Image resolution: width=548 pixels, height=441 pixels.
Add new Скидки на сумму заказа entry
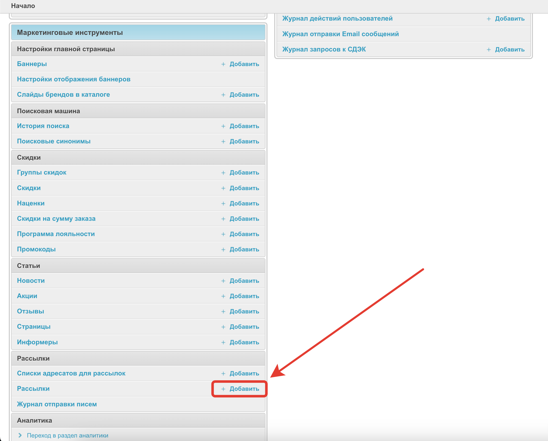click(x=244, y=219)
